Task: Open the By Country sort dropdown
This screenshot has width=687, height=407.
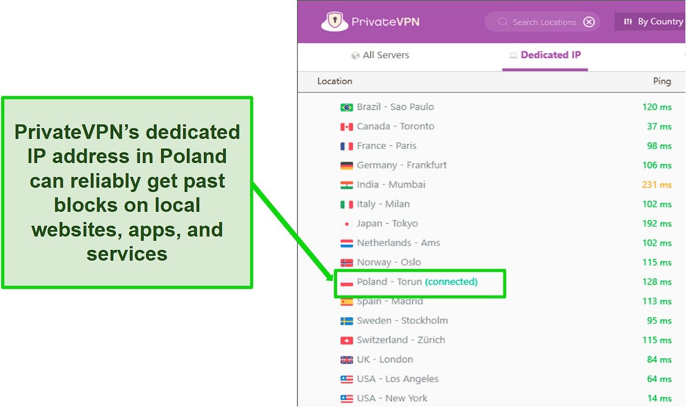Action: pos(651,21)
